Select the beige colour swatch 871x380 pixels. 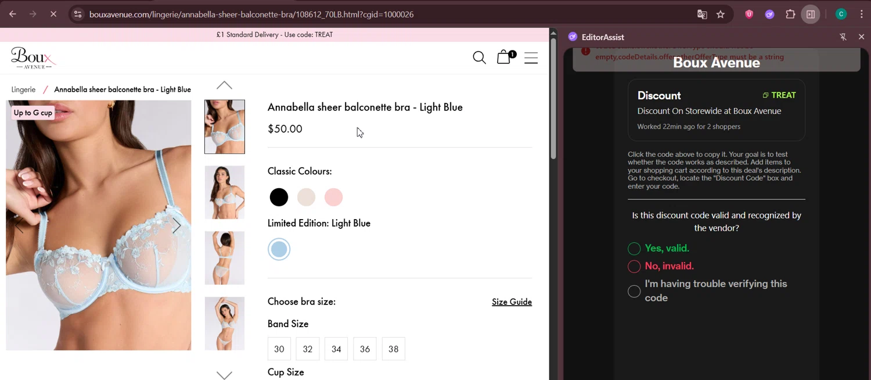point(306,197)
